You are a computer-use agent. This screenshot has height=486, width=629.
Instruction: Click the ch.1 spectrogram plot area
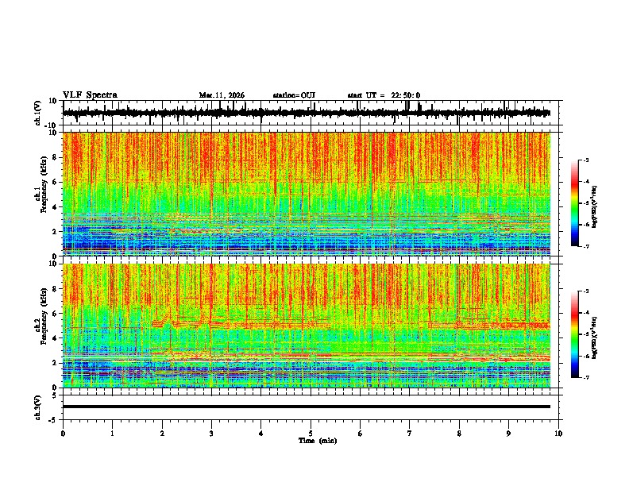pyautogui.click(x=307, y=194)
